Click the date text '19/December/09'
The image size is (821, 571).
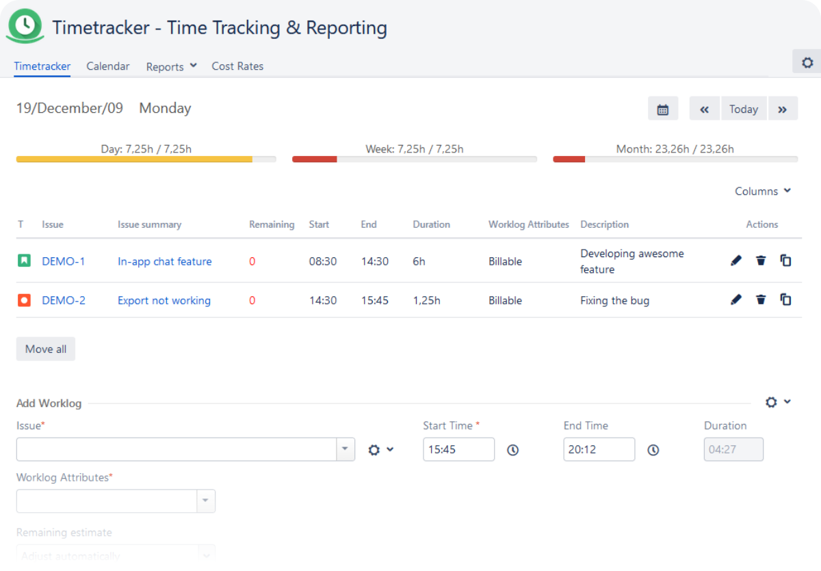tap(70, 108)
